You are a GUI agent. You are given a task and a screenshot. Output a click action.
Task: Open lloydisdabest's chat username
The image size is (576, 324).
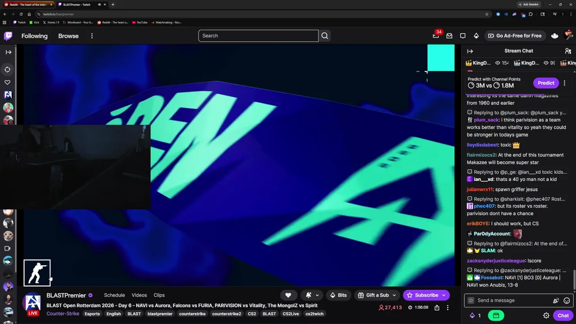(482, 145)
